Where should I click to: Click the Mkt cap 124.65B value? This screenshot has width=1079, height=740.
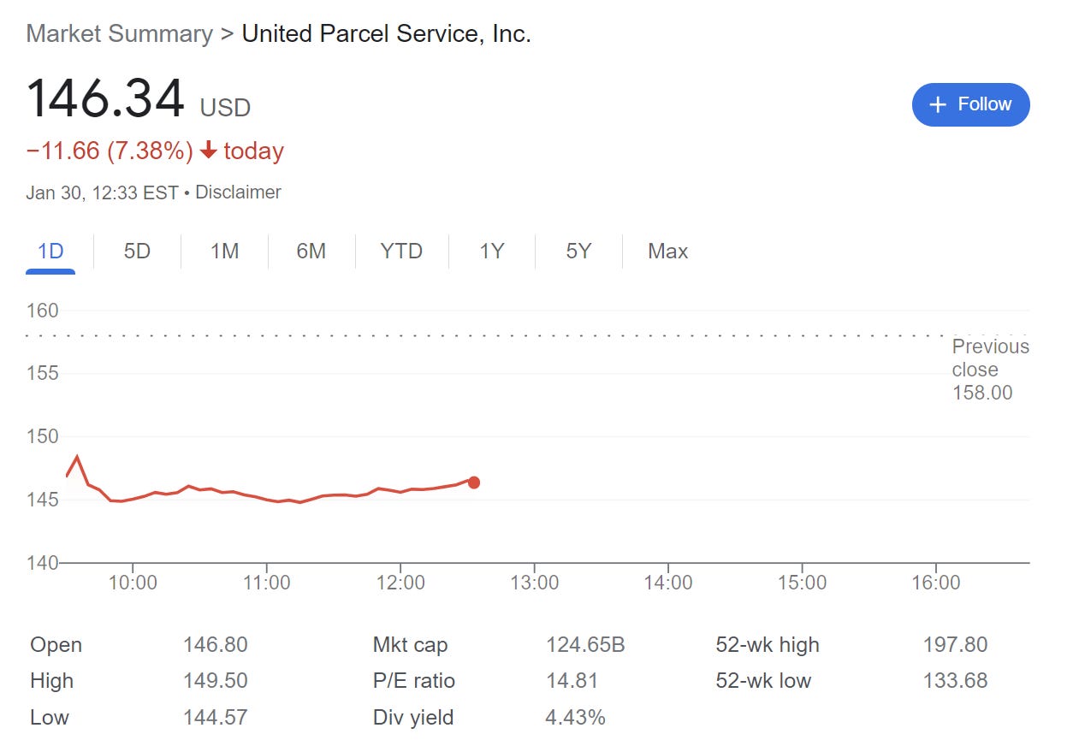tap(585, 644)
